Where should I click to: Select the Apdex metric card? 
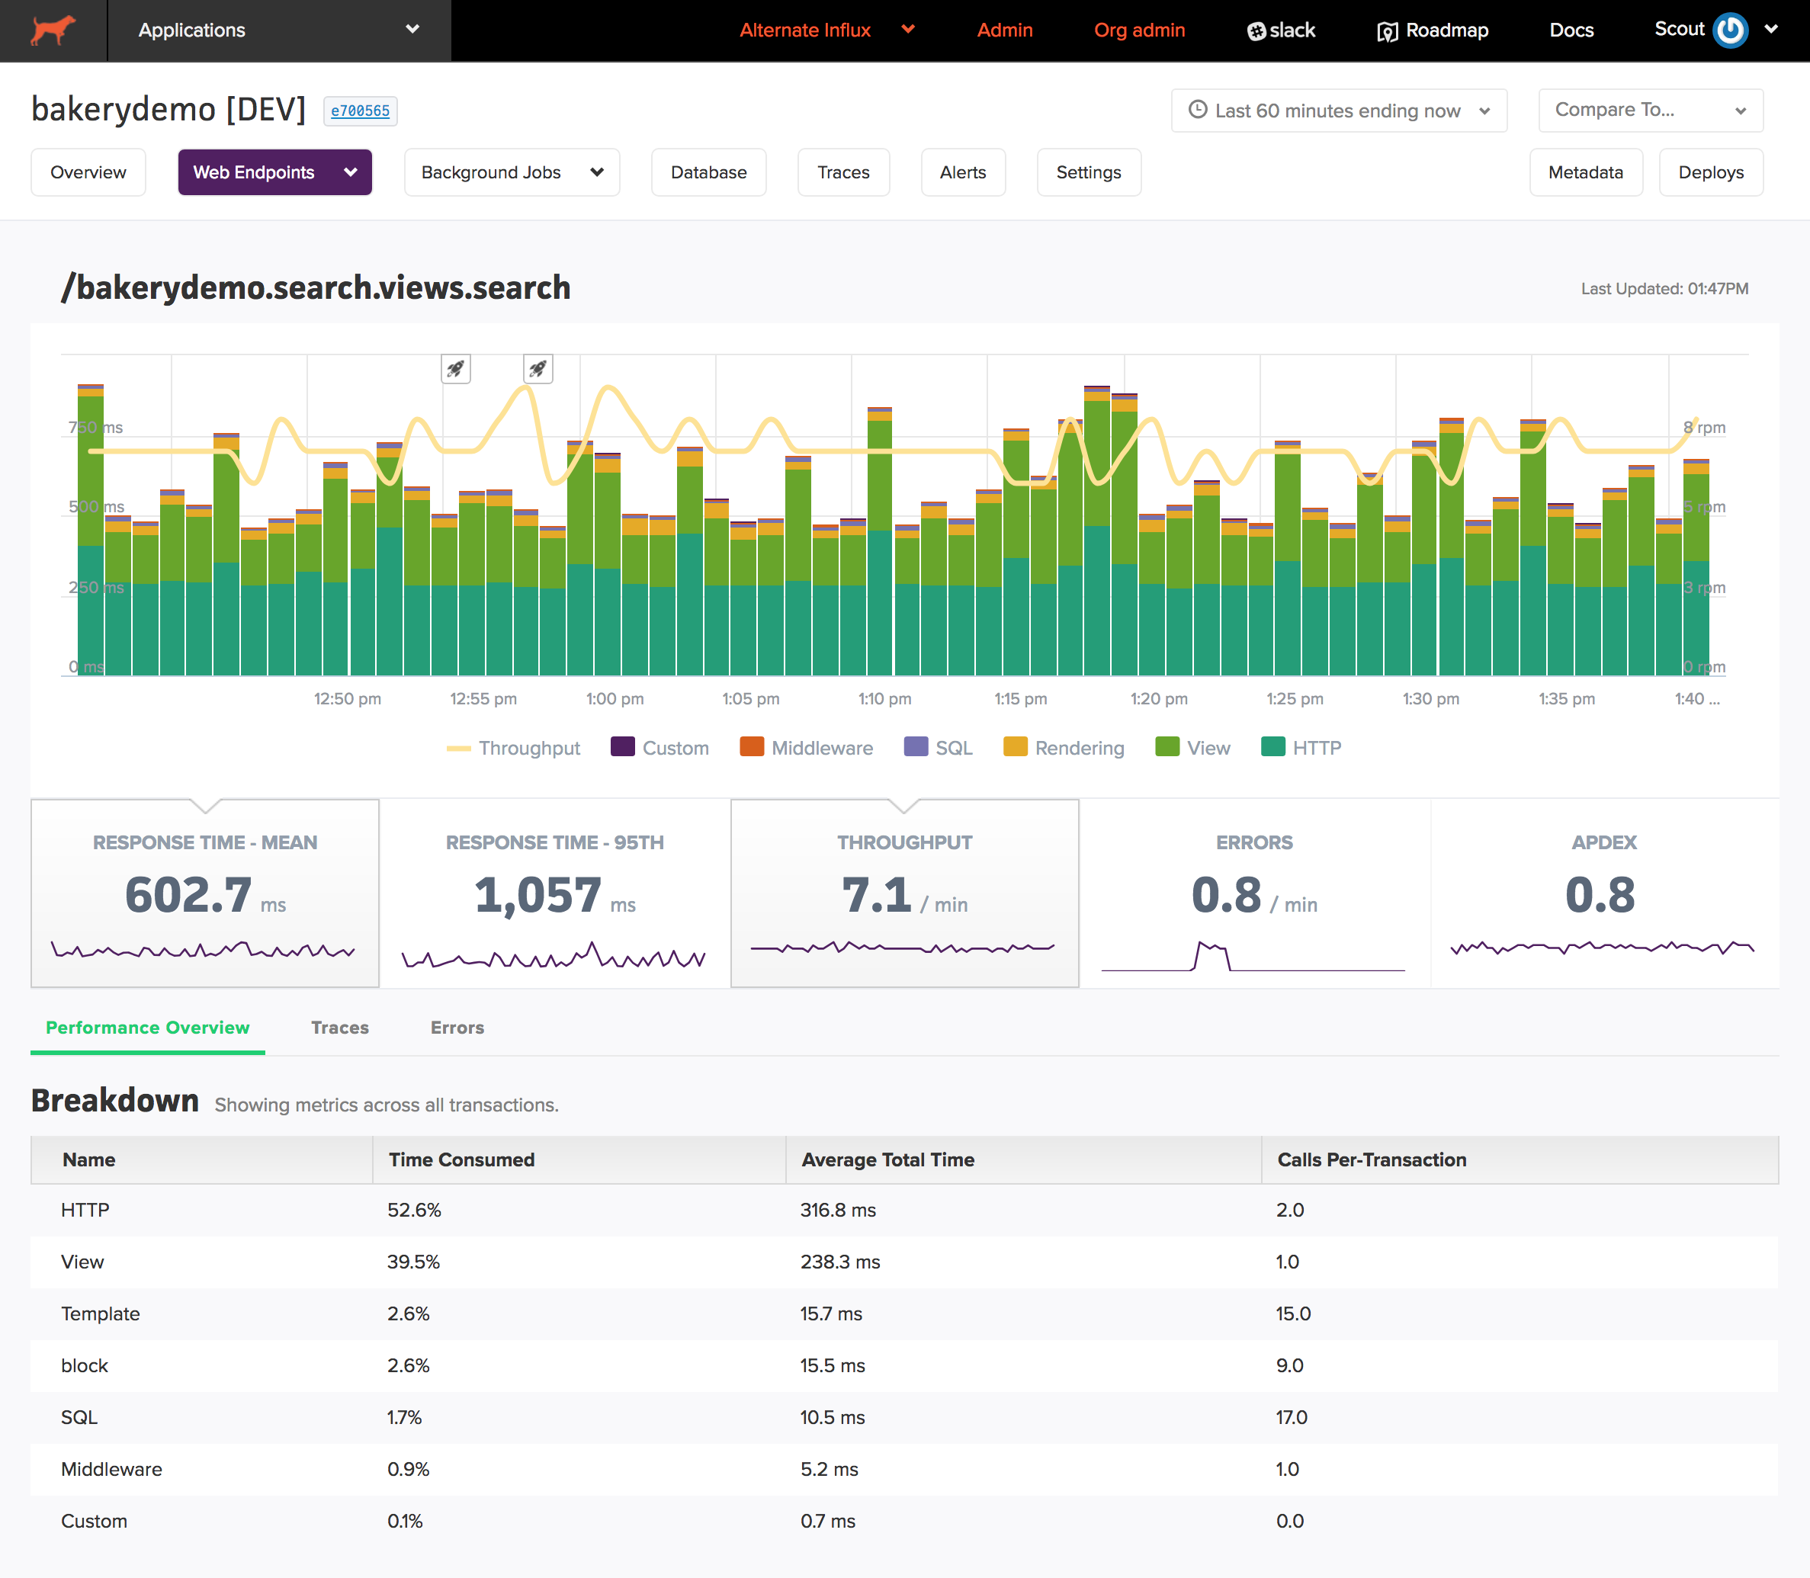(x=1604, y=893)
